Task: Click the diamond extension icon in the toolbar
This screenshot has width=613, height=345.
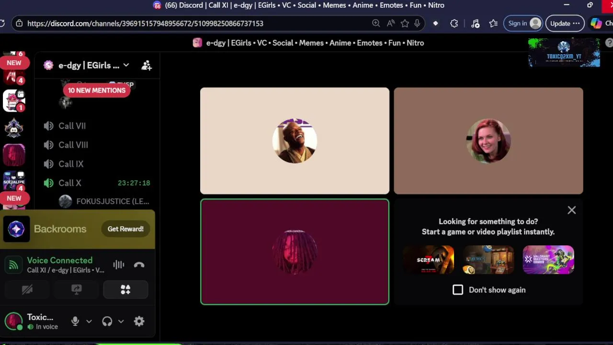Action: point(435,23)
